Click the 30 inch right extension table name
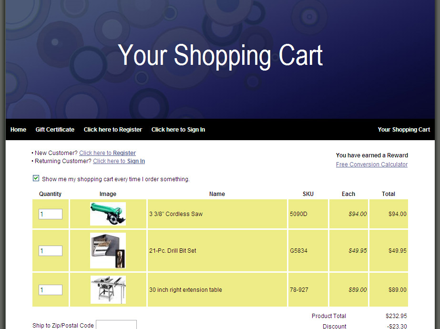 coord(185,290)
